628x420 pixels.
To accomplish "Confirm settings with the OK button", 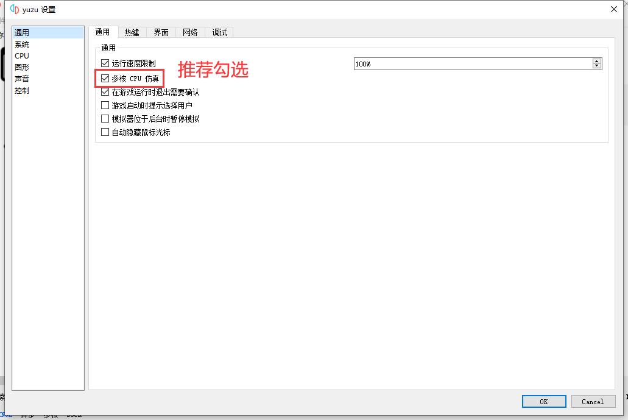I will [543, 401].
